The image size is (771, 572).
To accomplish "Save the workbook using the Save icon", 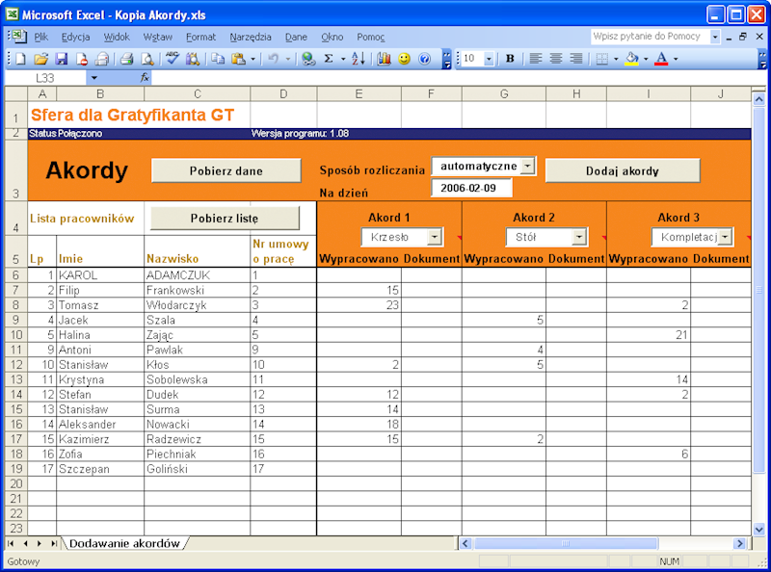I will 63,59.
